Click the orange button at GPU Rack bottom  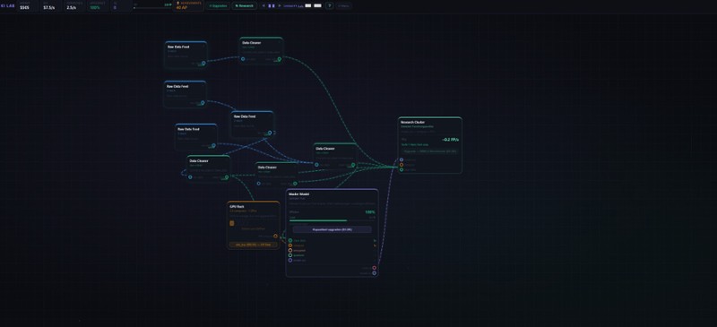[254, 245]
